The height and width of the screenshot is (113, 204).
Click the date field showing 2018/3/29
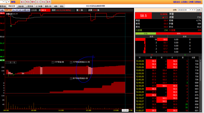point(183,10)
